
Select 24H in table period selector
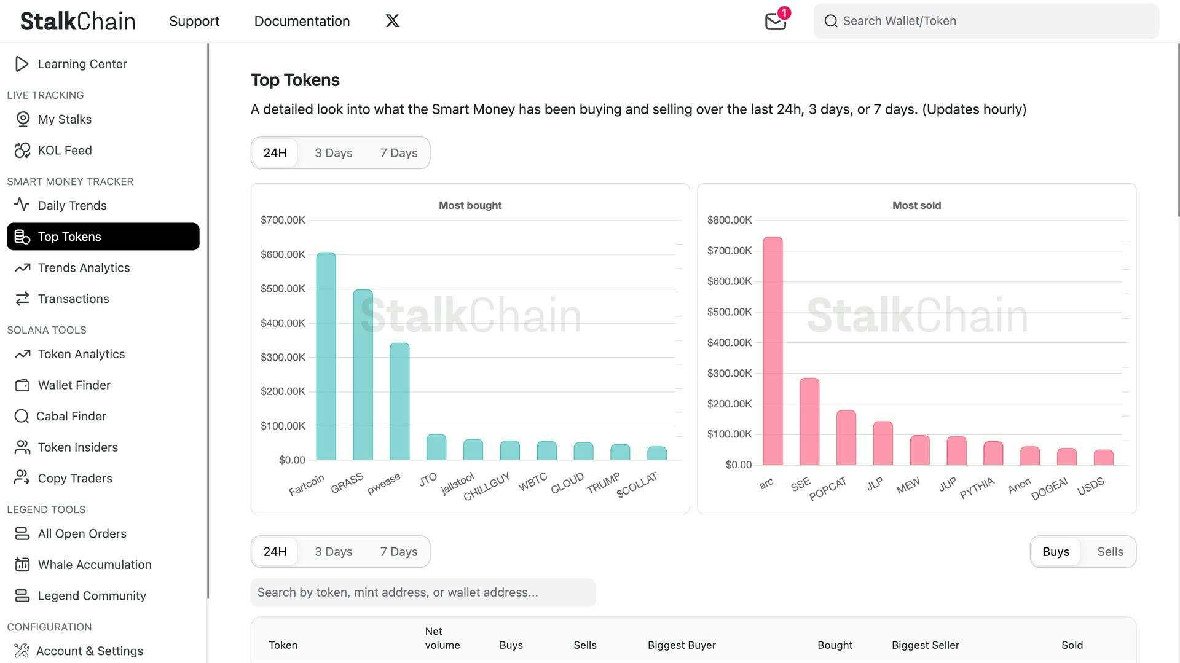275,552
